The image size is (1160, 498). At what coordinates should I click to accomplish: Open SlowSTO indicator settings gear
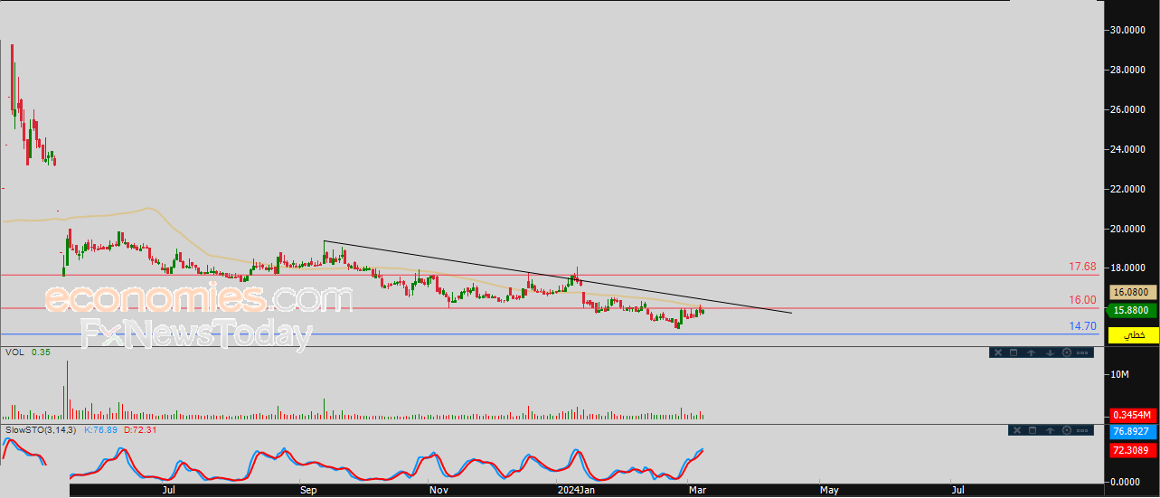click(x=1066, y=430)
